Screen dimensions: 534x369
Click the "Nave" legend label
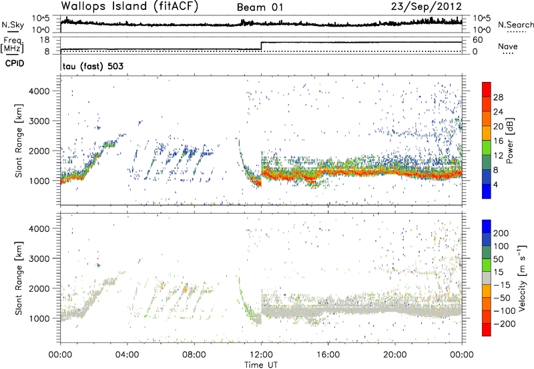[508, 47]
